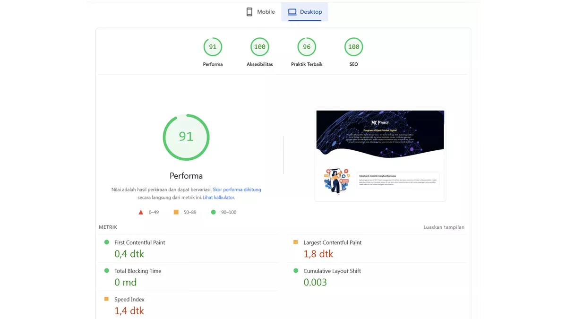Click the laptop icon beside Desktop
Screen dimensions: 567x319
pos(292,11)
